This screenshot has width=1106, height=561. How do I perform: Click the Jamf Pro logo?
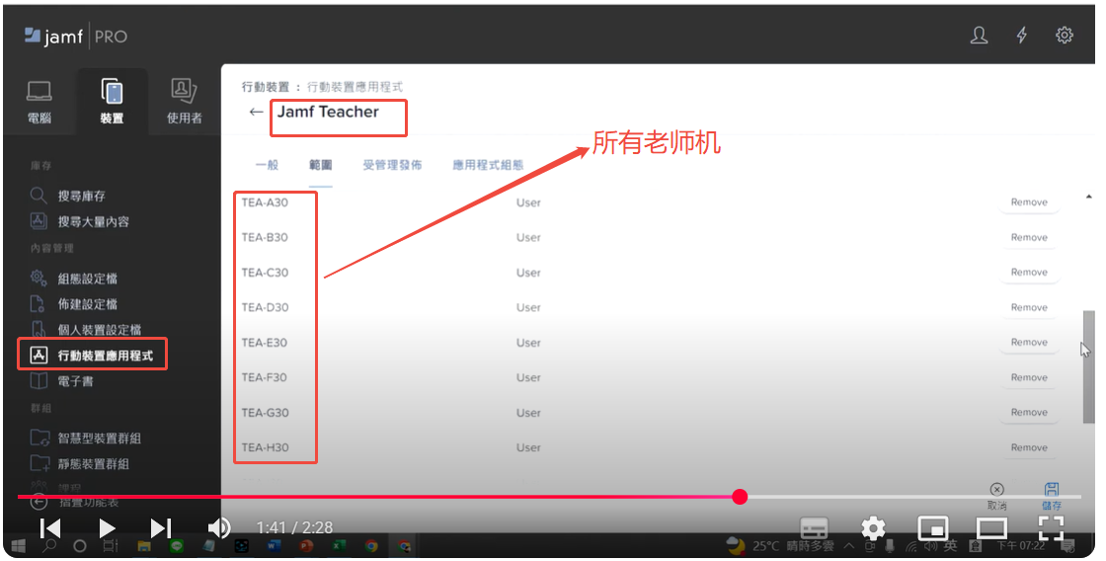point(75,36)
